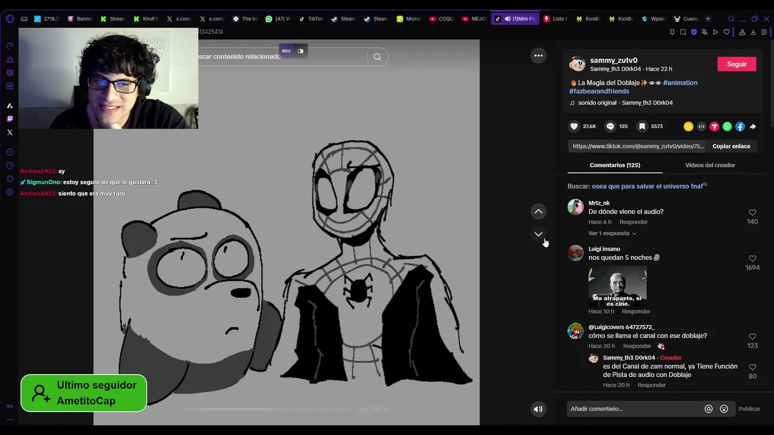Click the video progress bar
Screen dimensions: 774x435
point(266,409)
